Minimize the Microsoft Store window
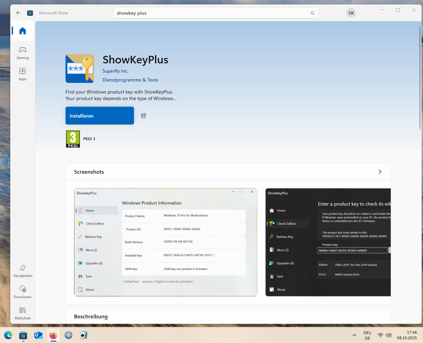423x343 pixels. click(382, 10)
